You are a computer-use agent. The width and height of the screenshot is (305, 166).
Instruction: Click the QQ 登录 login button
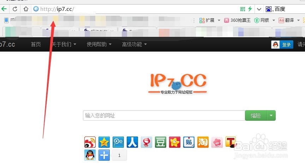[282, 45]
